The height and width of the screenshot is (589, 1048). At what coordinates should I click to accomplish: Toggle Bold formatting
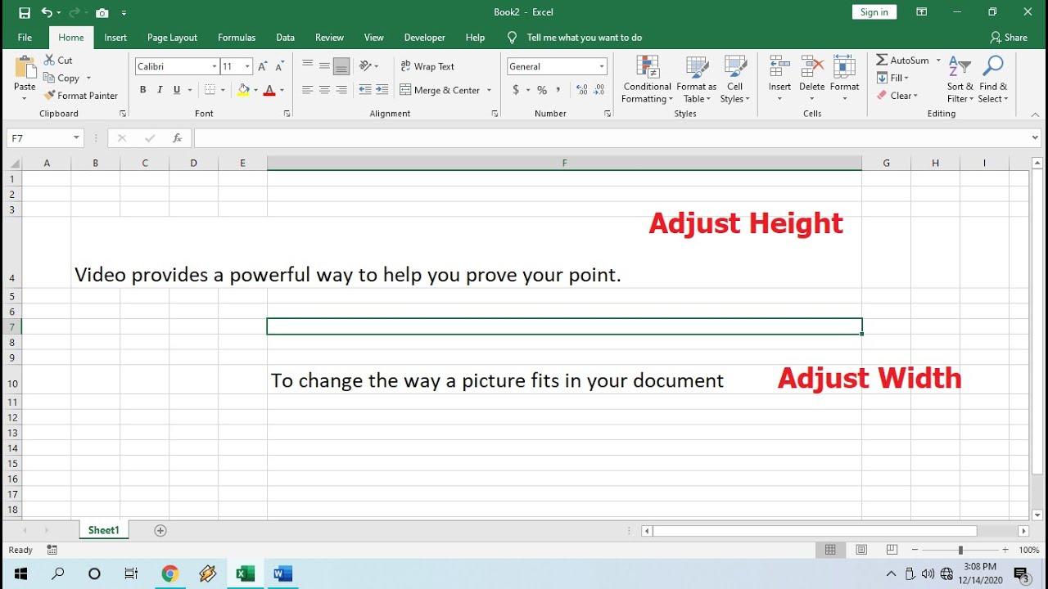(142, 90)
